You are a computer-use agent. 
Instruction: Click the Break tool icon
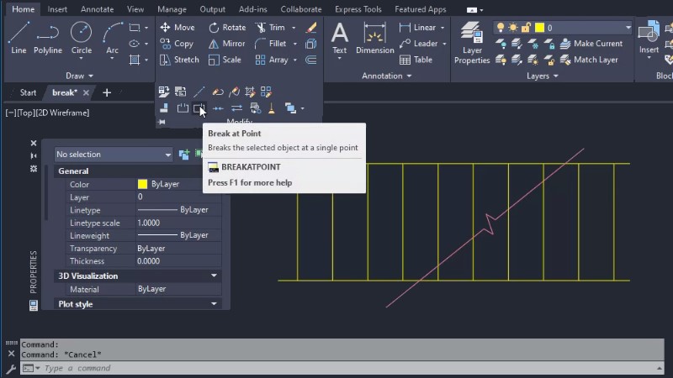[x=183, y=108]
